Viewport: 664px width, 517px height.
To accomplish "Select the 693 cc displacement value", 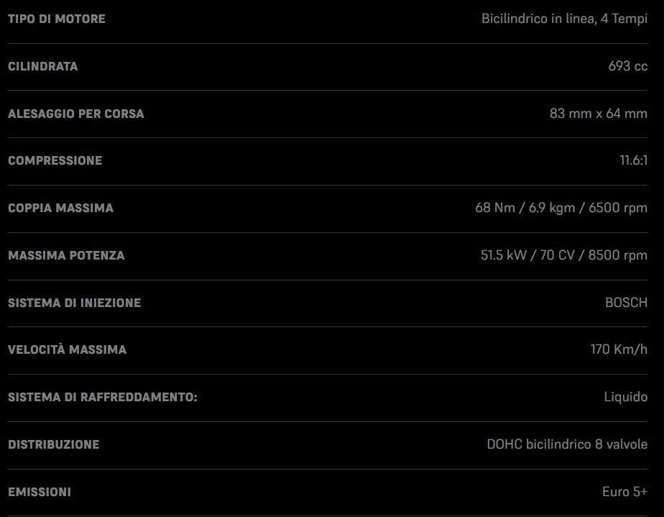I will coord(627,66).
